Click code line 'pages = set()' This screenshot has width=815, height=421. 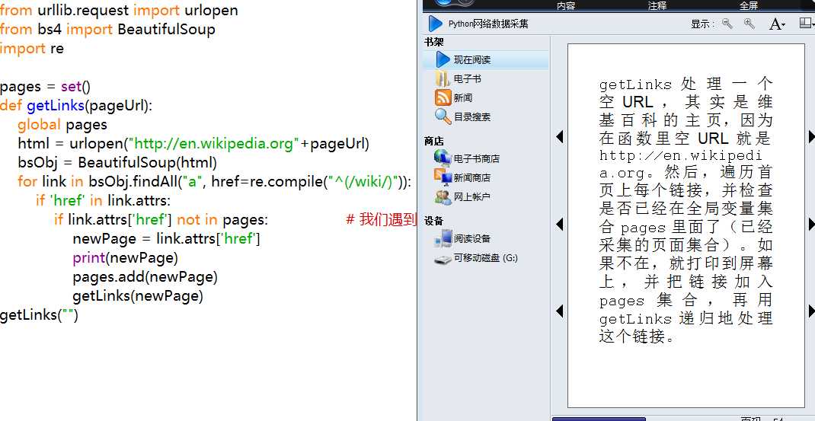[x=45, y=86]
